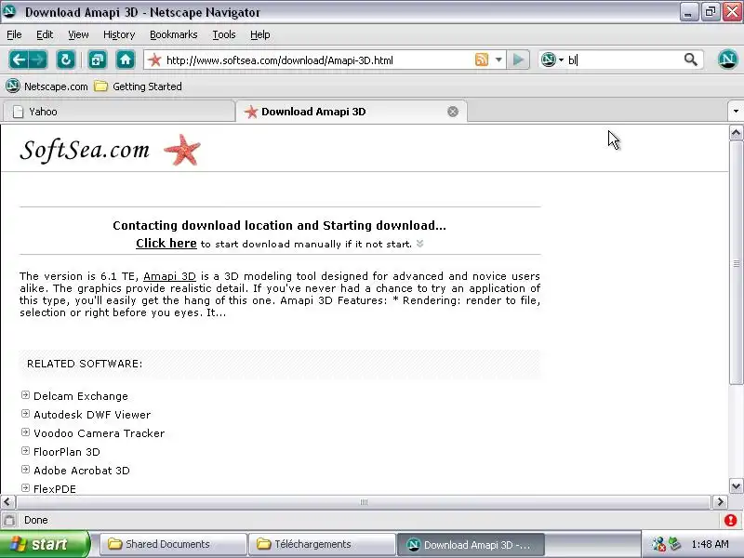This screenshot has width=744, height=558.
Task: Open the address bar history dropdown arrow
Action: (x=498, y=60)
